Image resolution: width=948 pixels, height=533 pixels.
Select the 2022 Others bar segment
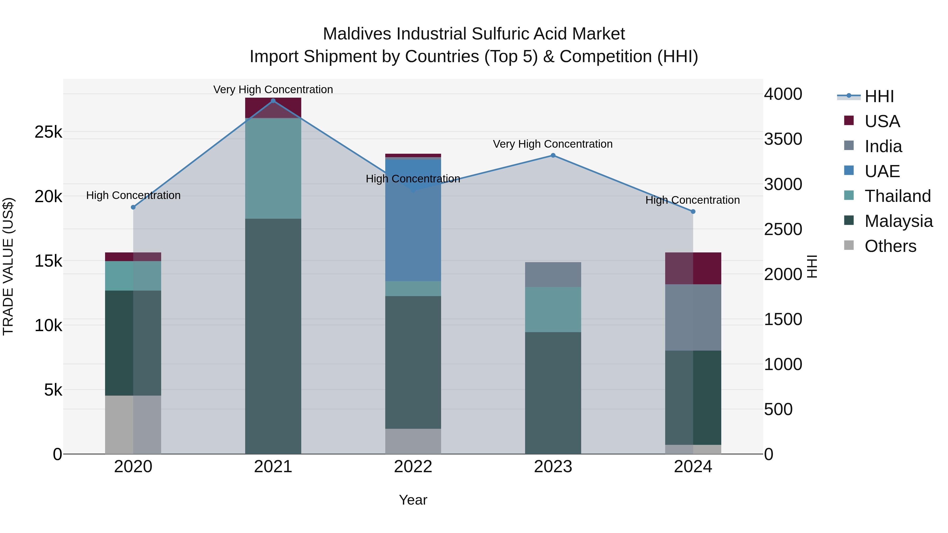pos(413,441)
